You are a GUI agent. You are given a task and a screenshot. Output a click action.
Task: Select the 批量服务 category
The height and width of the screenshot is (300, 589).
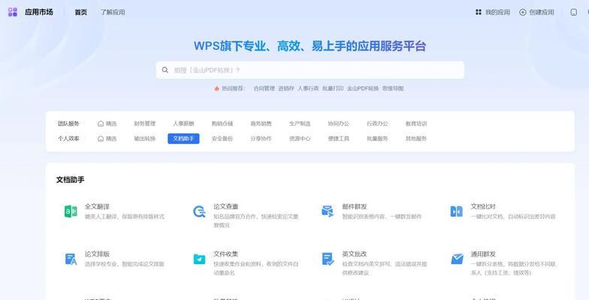(377, 139)
